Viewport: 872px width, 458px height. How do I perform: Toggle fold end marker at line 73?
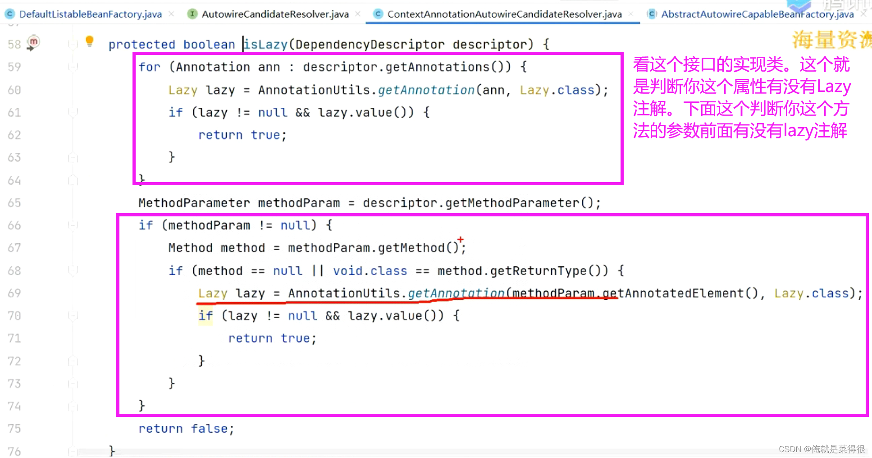coord(73,384)
